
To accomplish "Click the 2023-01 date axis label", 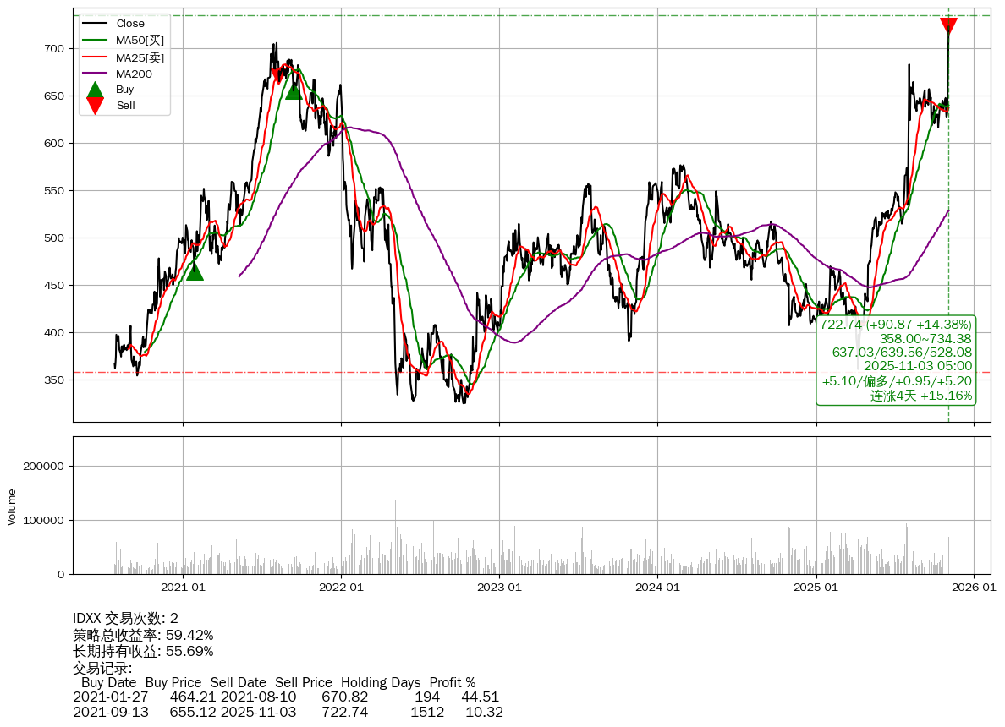I will coord(499,587).
